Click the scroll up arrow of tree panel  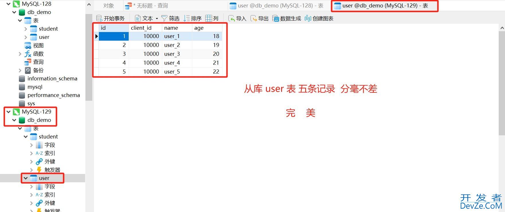point(89,5)
